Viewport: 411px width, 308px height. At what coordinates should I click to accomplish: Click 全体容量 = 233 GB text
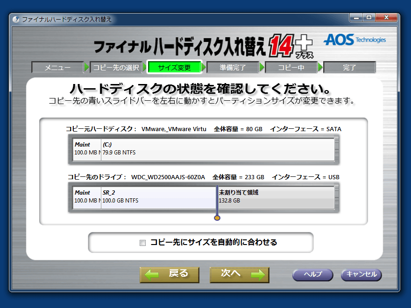[238, 177]
